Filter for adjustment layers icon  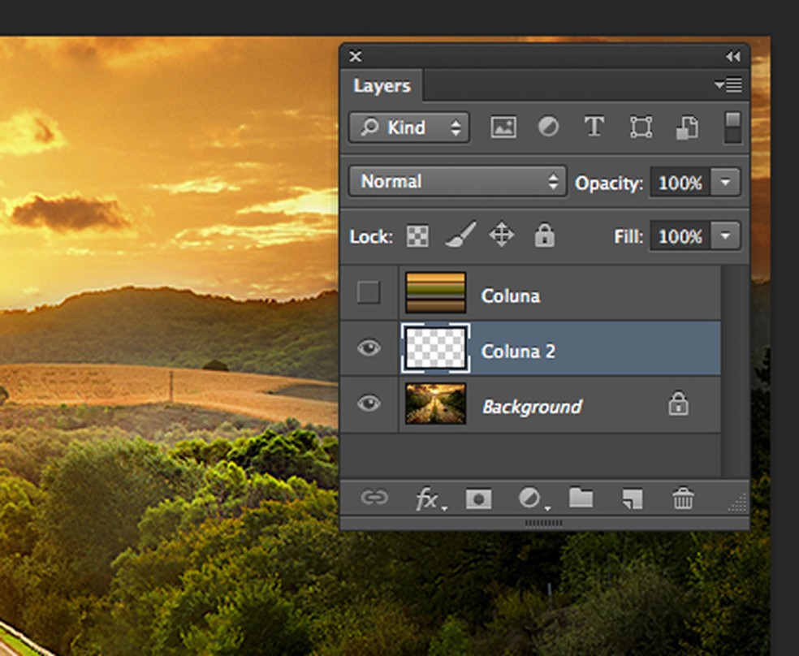point(548,127)
